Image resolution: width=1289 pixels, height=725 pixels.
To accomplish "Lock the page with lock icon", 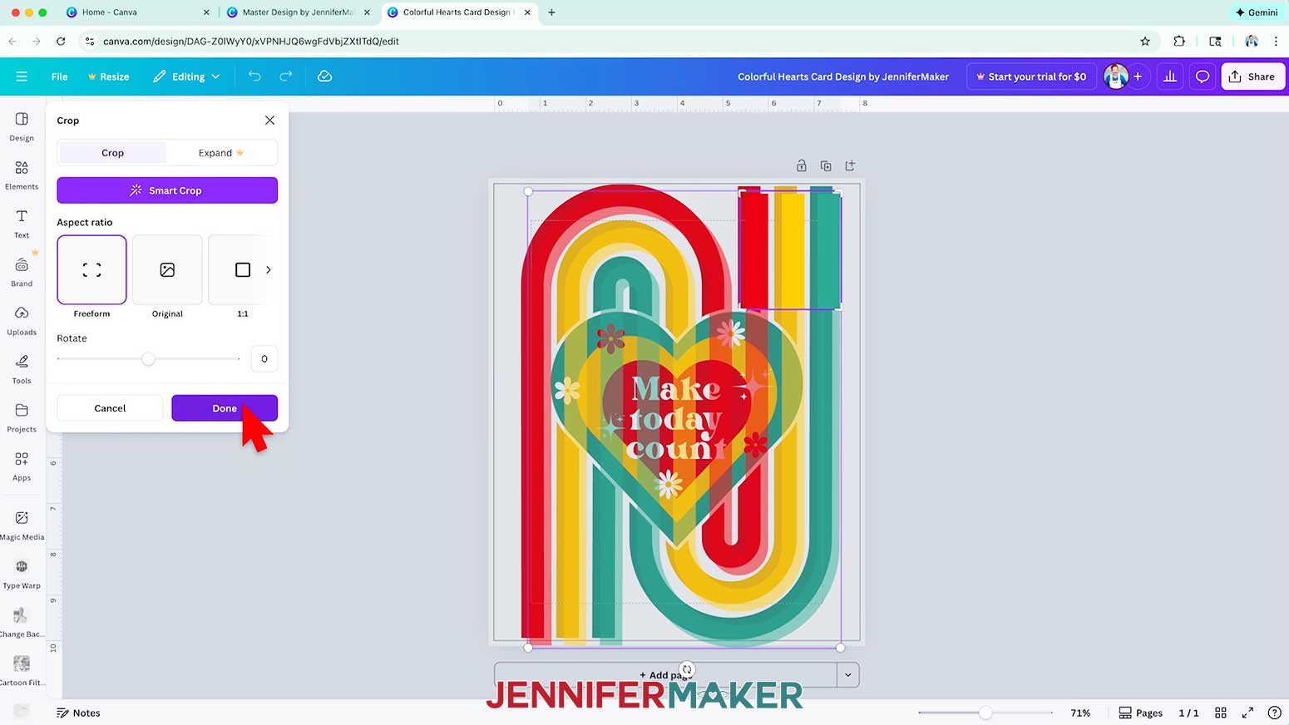I will (x=802, y=165).
